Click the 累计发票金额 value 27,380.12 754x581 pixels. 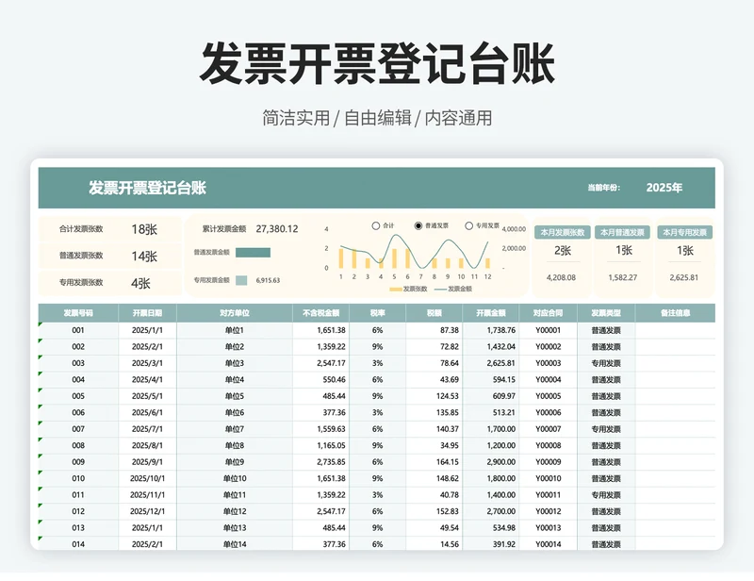tap(277, 228)
